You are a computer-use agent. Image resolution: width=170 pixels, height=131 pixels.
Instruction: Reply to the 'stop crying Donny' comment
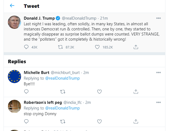(x=26, y=121)
